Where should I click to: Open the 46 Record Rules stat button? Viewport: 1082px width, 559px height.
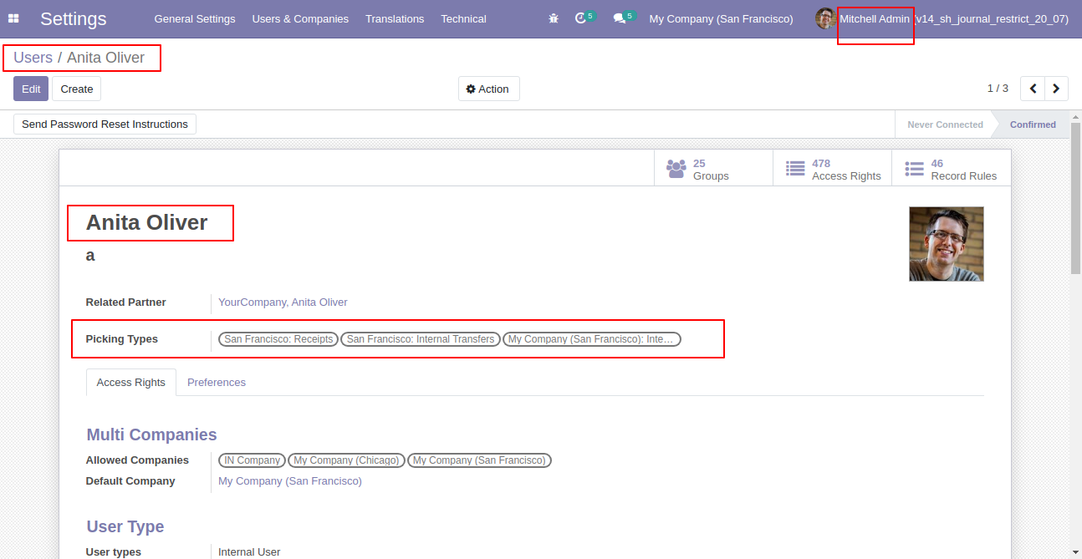pos(952,169)
